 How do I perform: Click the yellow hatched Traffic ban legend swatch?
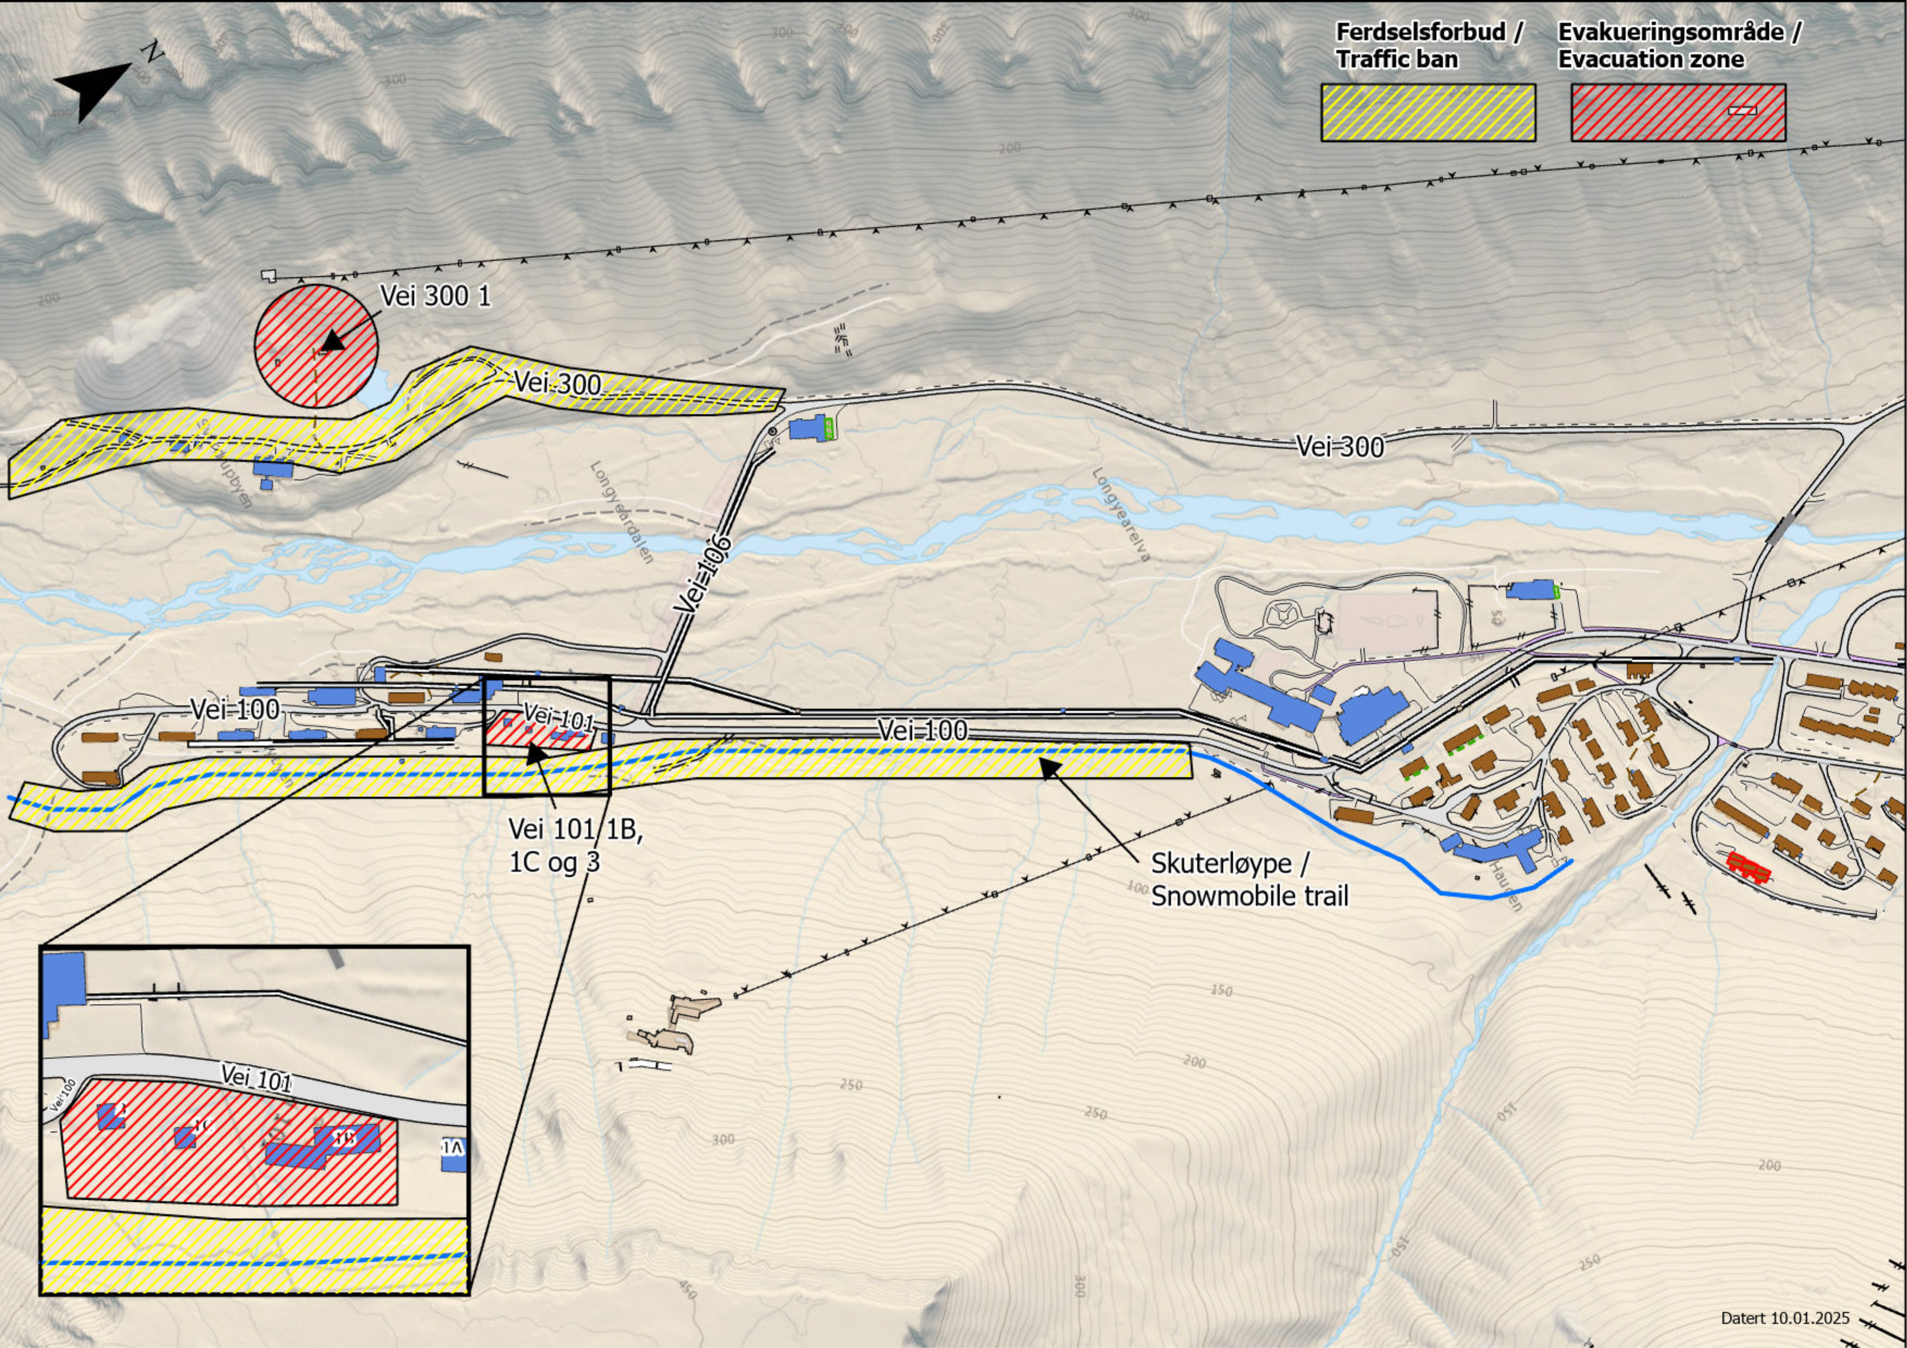[1428, 112]
